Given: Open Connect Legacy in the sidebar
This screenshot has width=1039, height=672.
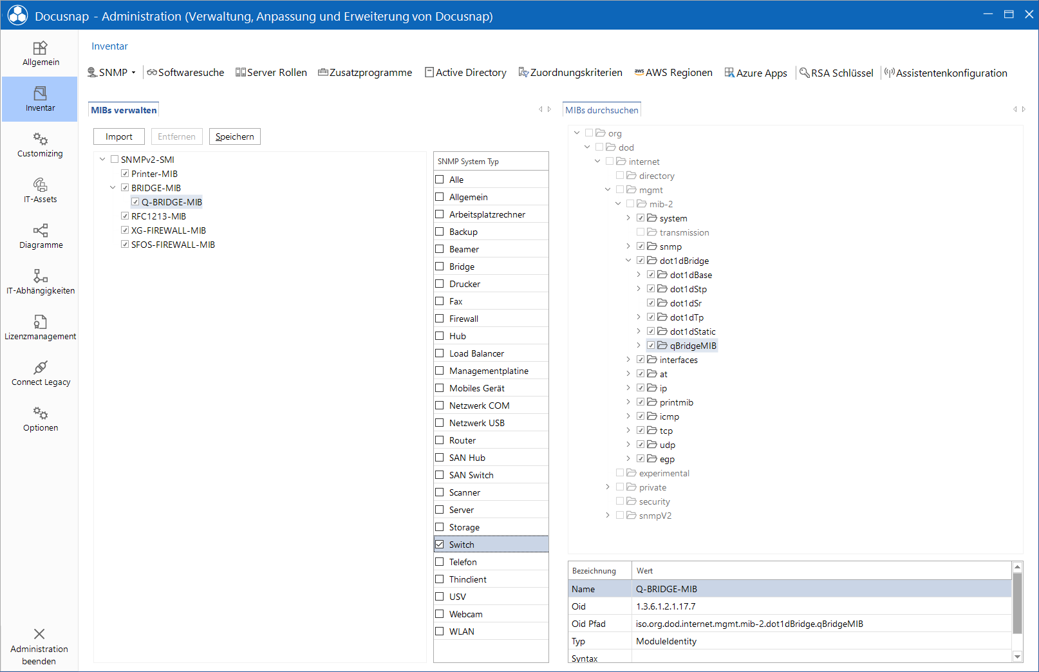Looking at the screenshot, I should tap(40, 373).
